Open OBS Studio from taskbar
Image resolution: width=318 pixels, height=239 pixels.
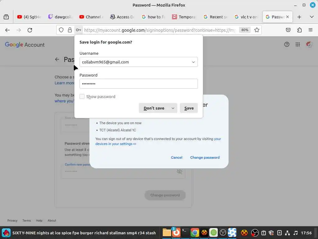click(223, 233)
